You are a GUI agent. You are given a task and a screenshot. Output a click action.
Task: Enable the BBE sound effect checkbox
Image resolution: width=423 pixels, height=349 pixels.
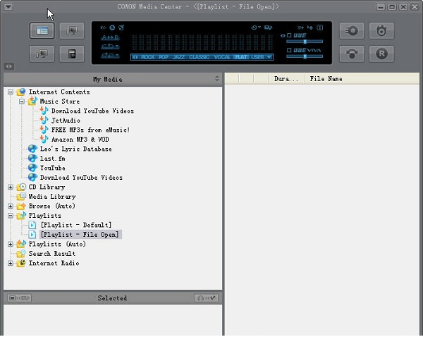[x=288, y=35]
